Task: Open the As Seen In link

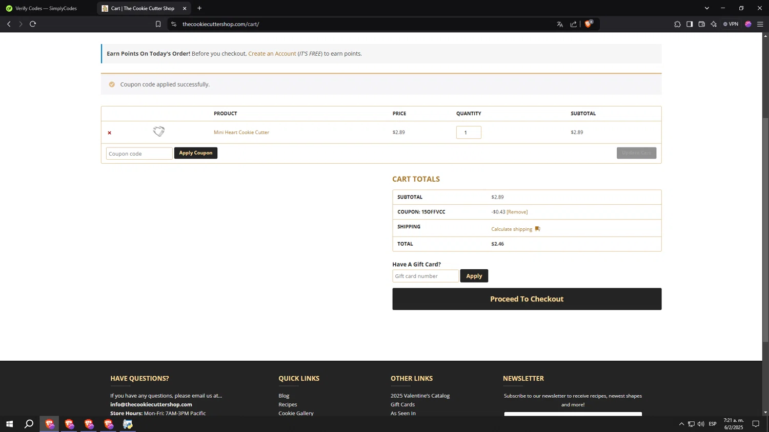Action: point(403,413)
